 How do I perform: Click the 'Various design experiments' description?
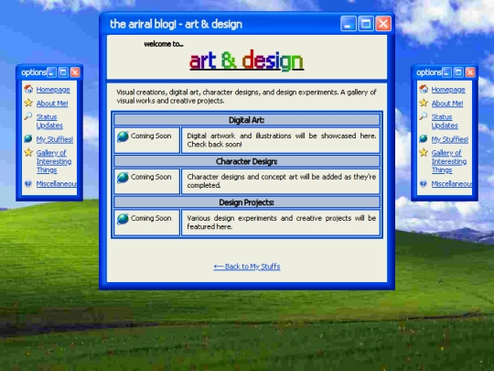point(282,223)
